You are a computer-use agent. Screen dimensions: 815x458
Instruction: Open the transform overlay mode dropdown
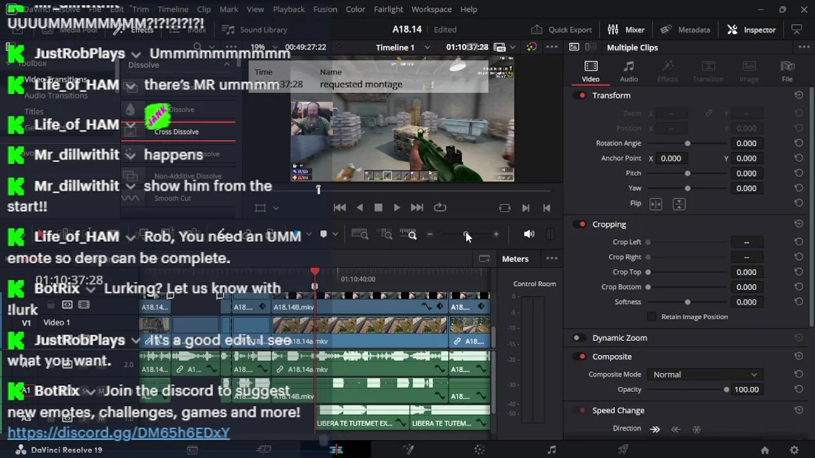click(276, 208)
